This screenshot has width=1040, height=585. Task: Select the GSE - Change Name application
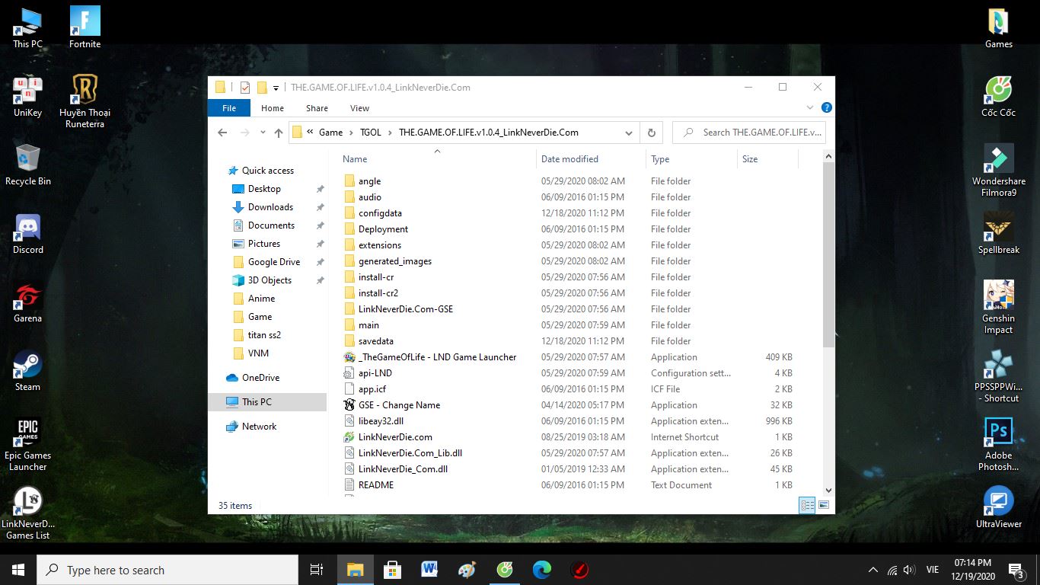point(399,405)
